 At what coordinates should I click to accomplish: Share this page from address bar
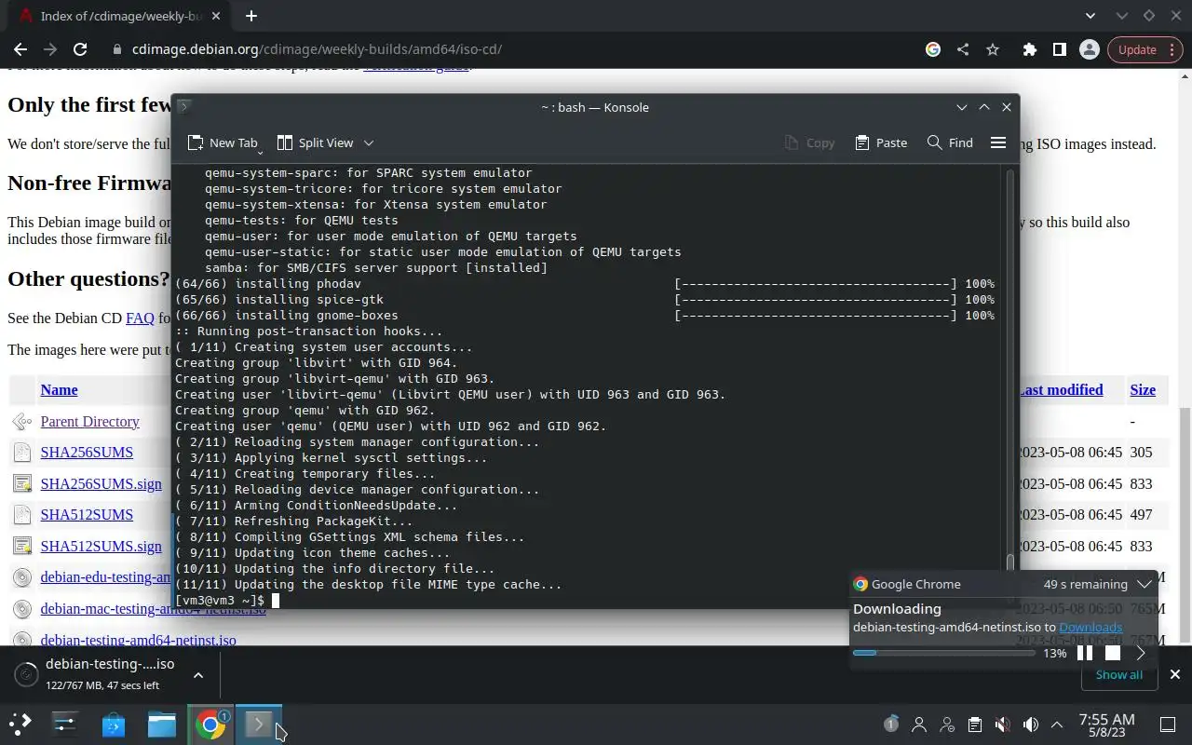963,49
